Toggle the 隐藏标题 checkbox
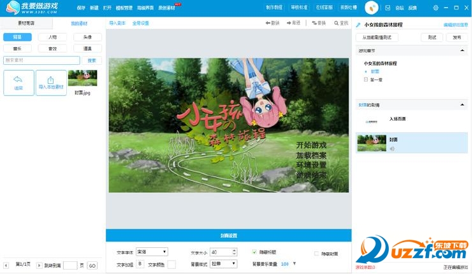Screen dimensions: 473x274 pos(255,252)
